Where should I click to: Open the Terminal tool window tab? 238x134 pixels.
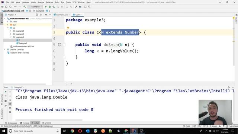[25, 123]
